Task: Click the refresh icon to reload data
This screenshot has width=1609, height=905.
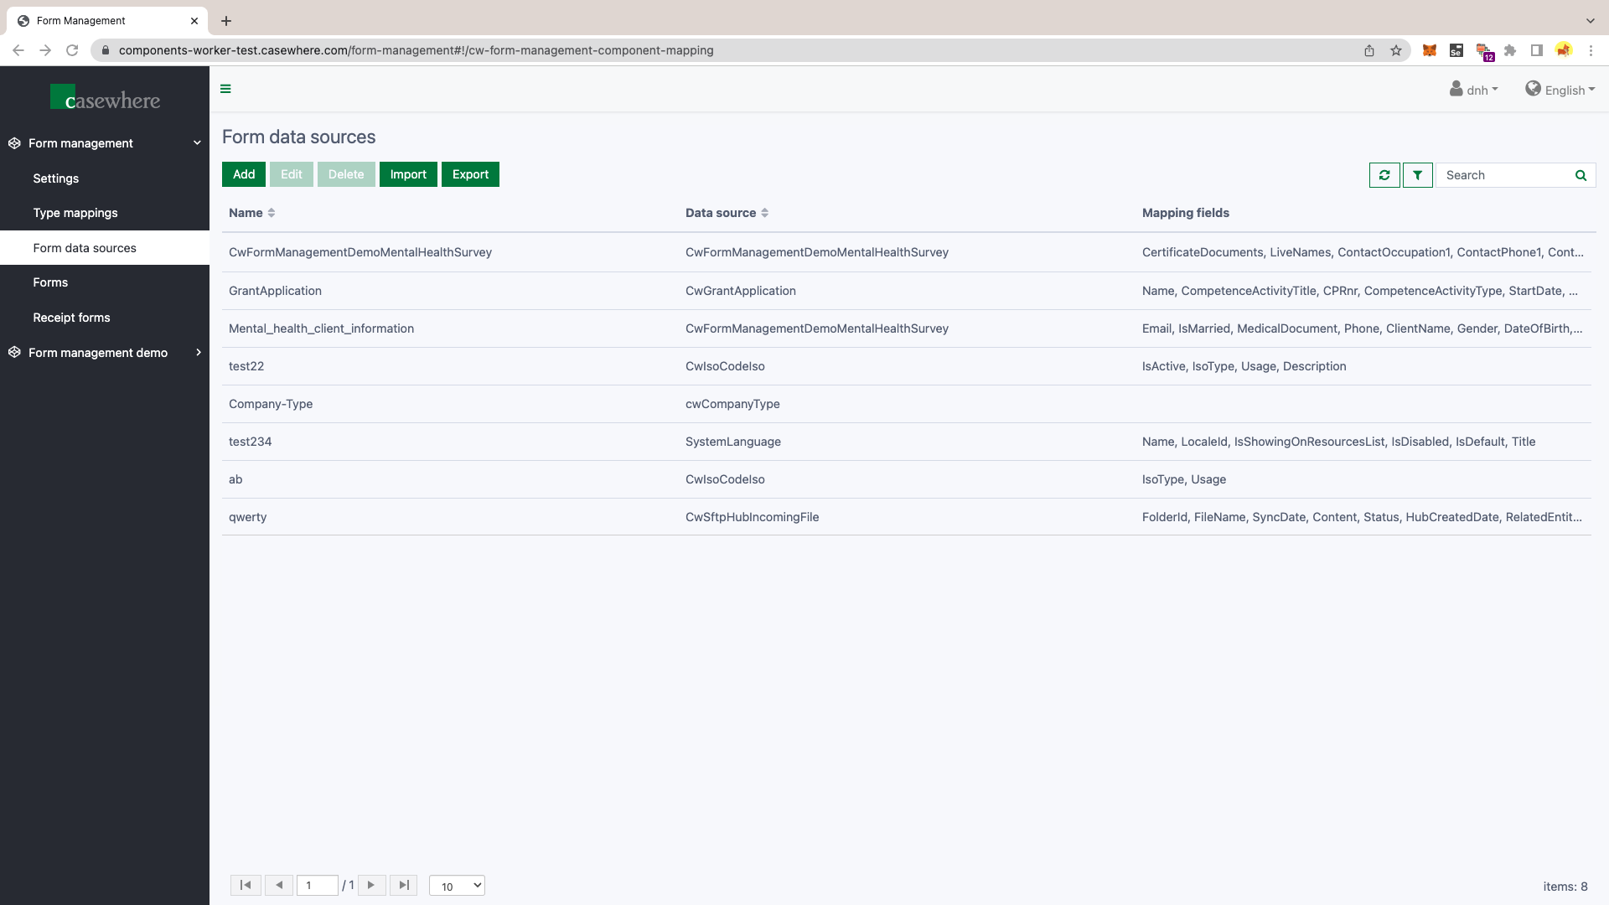Action: coord(1384,173)
